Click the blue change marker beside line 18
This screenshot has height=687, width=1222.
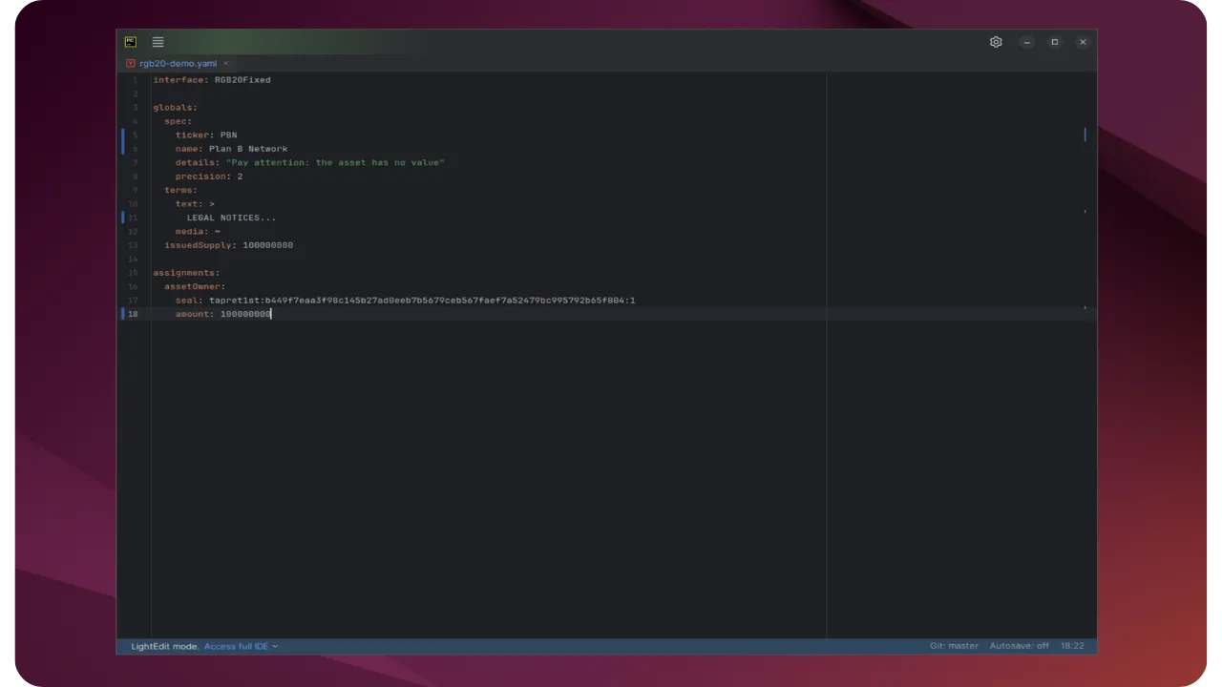tap(124, 314)
